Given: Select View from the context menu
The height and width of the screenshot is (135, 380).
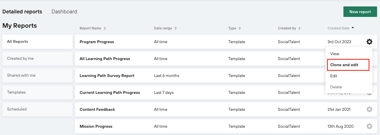Looking at the screenshot, I should (x=335, y=54).
